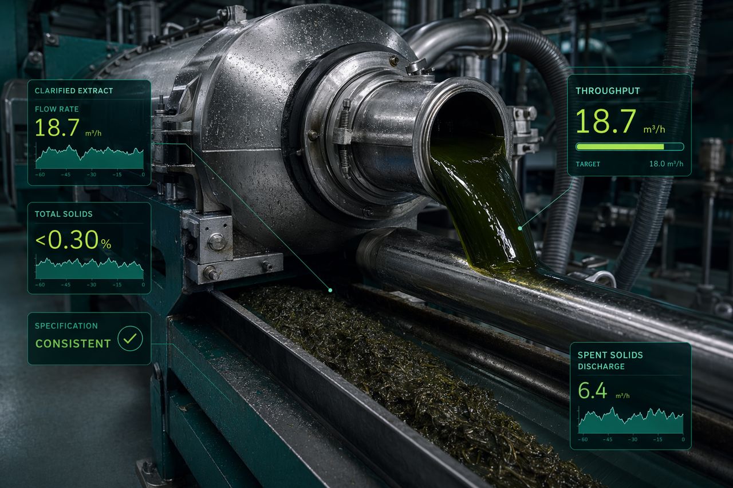
Task: Click the Throughput 18.7 value
Action: pyautogui.click(x=606, y=122)
